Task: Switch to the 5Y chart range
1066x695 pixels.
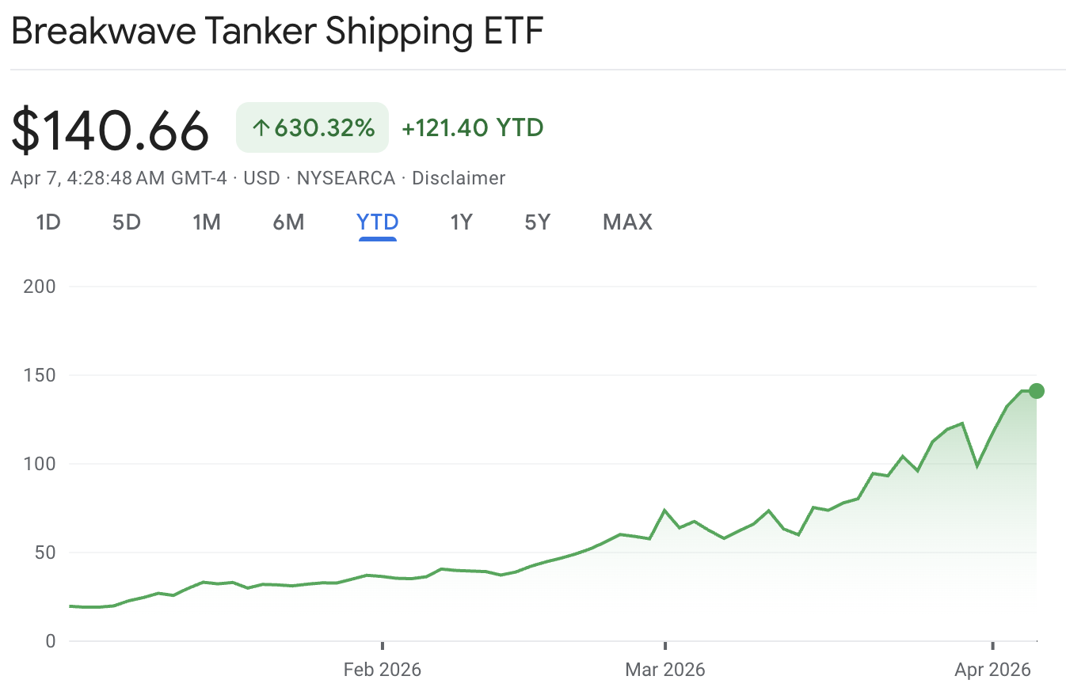Action: click(x=537, y=222)
